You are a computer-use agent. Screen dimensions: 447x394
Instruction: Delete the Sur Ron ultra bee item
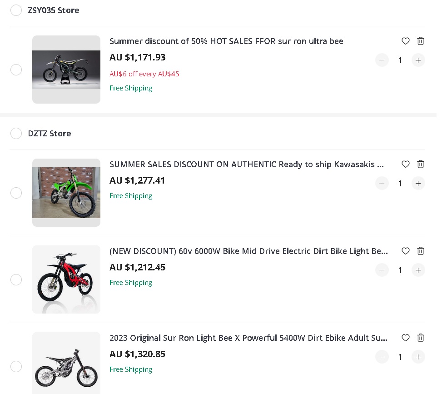(420, 41)
